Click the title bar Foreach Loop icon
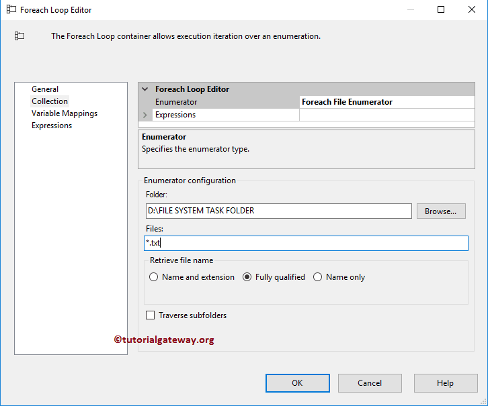Viewport: 488px width, 406px height. pyautogui.click(x=11, y=9)
